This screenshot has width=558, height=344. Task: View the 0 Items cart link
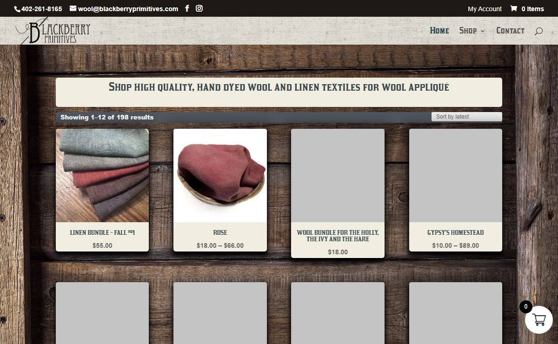click(532, 9)
